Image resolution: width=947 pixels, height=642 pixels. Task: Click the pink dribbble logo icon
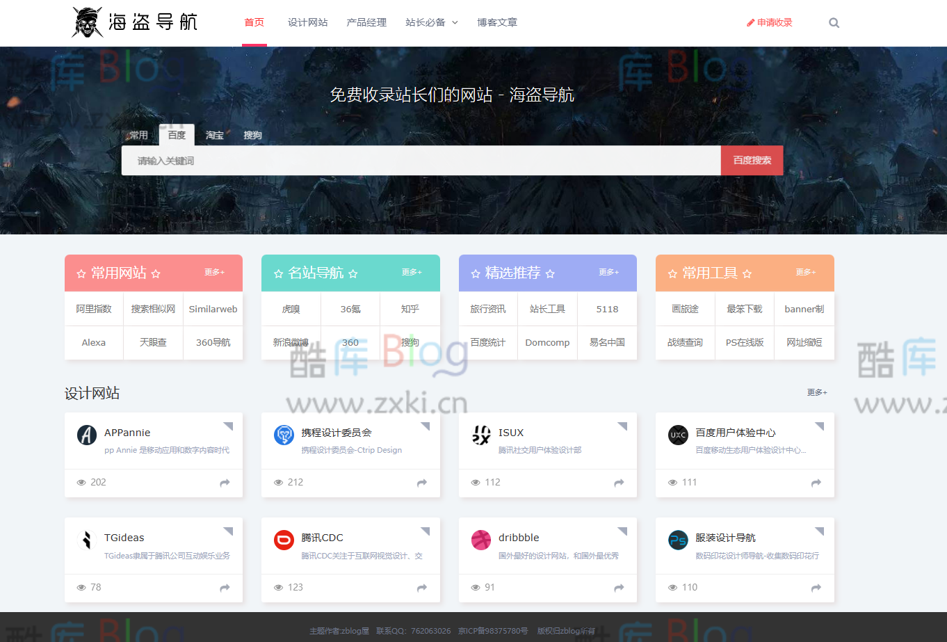[x=480, y=539]
